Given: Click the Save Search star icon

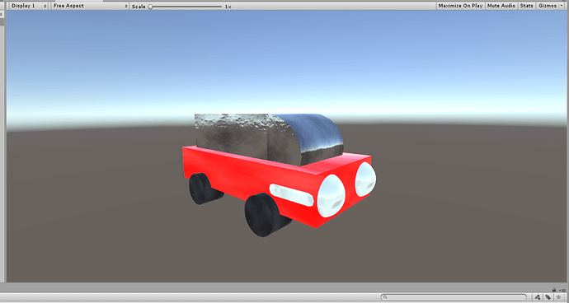Looking at the screenshot, I should [x=558, y=297].
